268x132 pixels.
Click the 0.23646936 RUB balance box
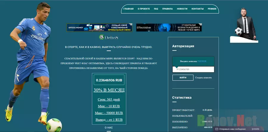(109, 80)
